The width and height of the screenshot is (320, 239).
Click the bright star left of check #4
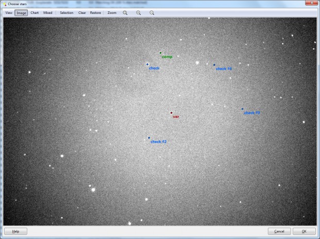[x=197, y=63]
